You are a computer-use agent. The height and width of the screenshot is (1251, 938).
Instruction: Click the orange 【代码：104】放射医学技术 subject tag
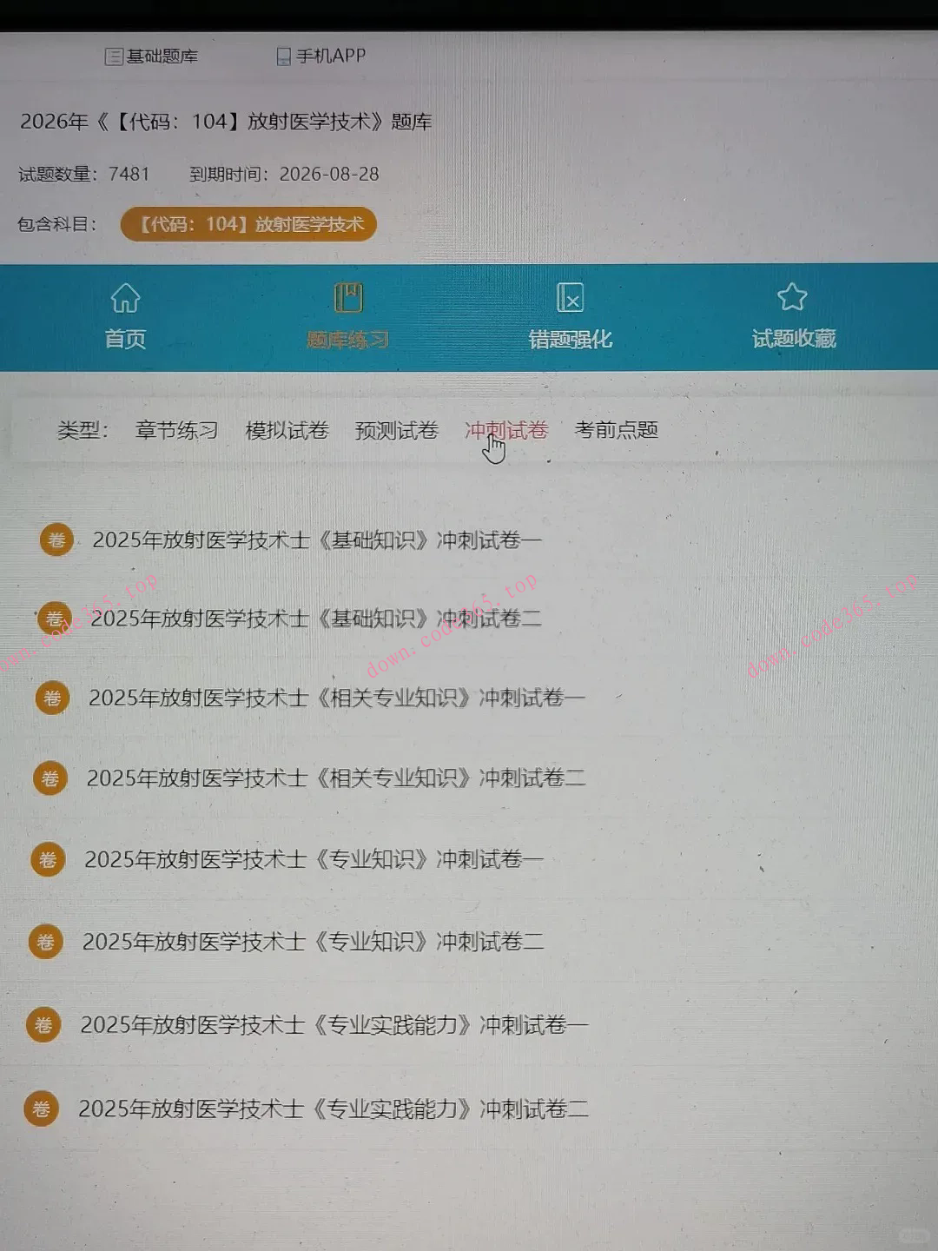(x=248, y=224)
